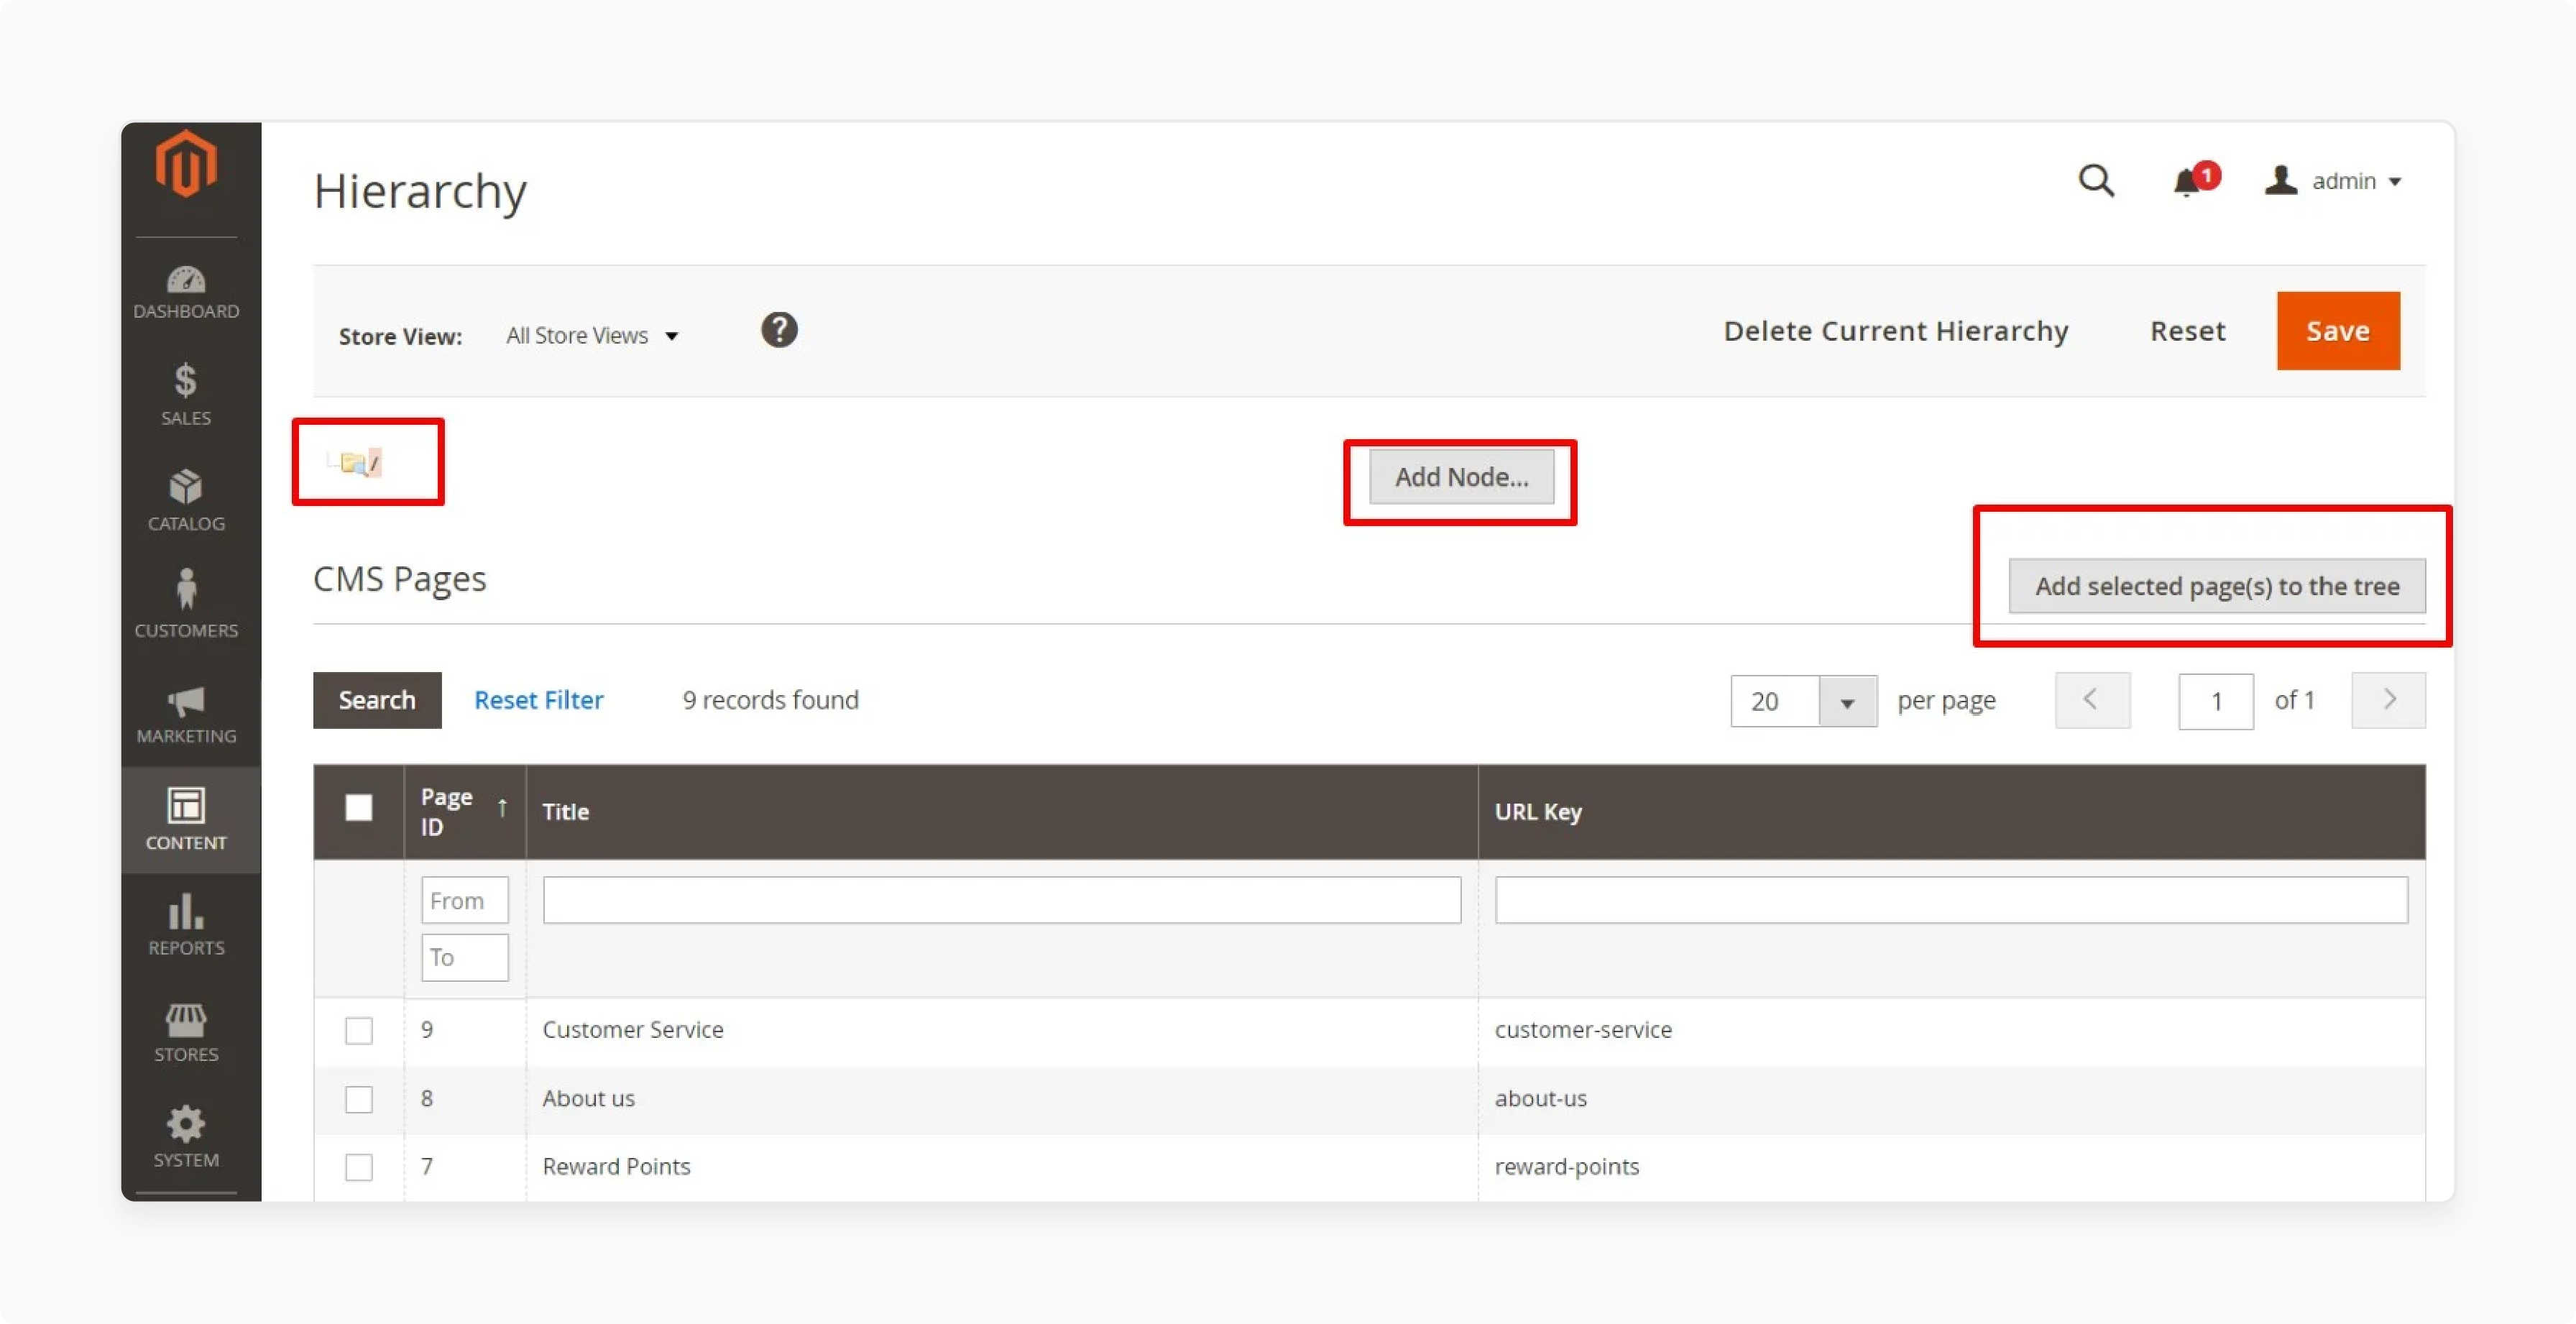Sort by Title column header
Screen dimensions: 2576x1324
click(x=1001, y=811)
